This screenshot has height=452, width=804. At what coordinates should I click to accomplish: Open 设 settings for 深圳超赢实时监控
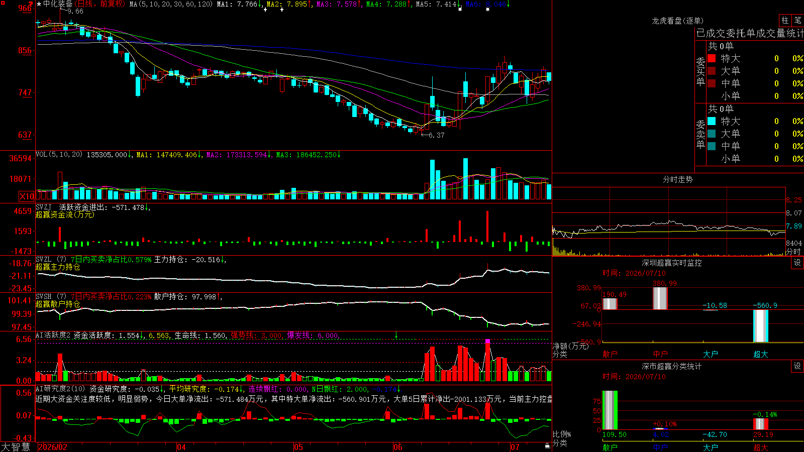point(797,263)
